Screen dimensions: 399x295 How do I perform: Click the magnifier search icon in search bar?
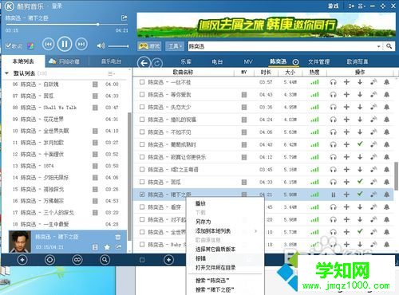coord(389,46)
